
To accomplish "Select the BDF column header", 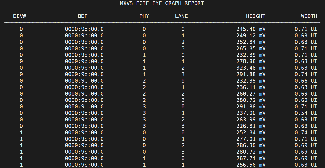I will tap(83, 16).
